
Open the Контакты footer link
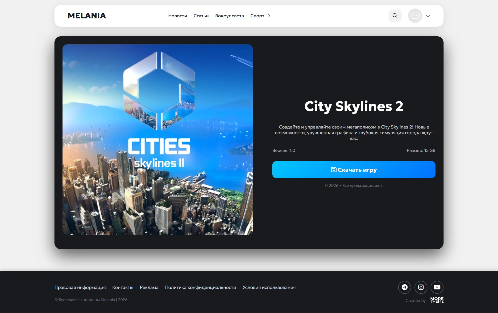coord(123,287)
